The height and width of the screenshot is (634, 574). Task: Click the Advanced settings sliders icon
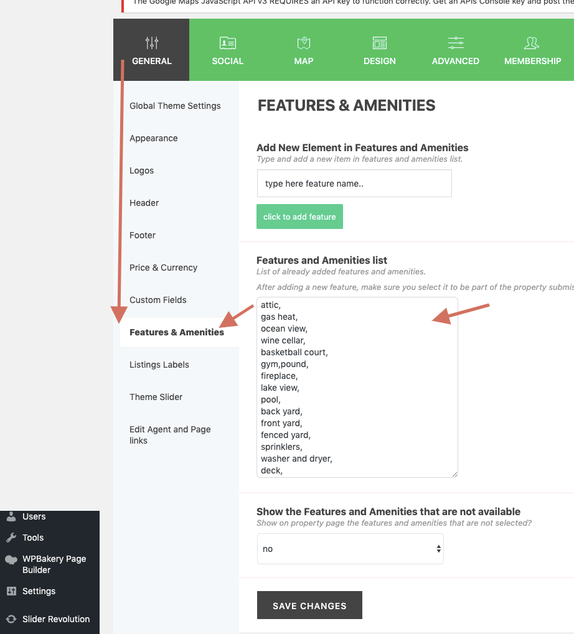click(x=456, y=43)
